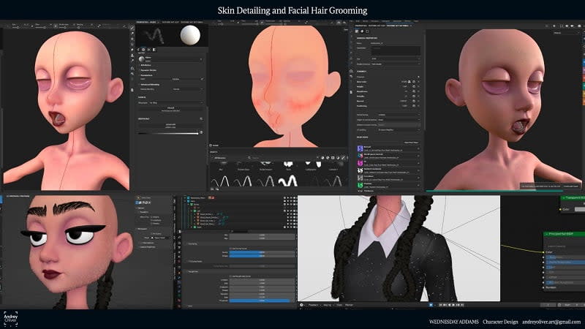Adjust the grayscale gradient slider in paint properties
585x329 pixels.
[x=168, y=132]
